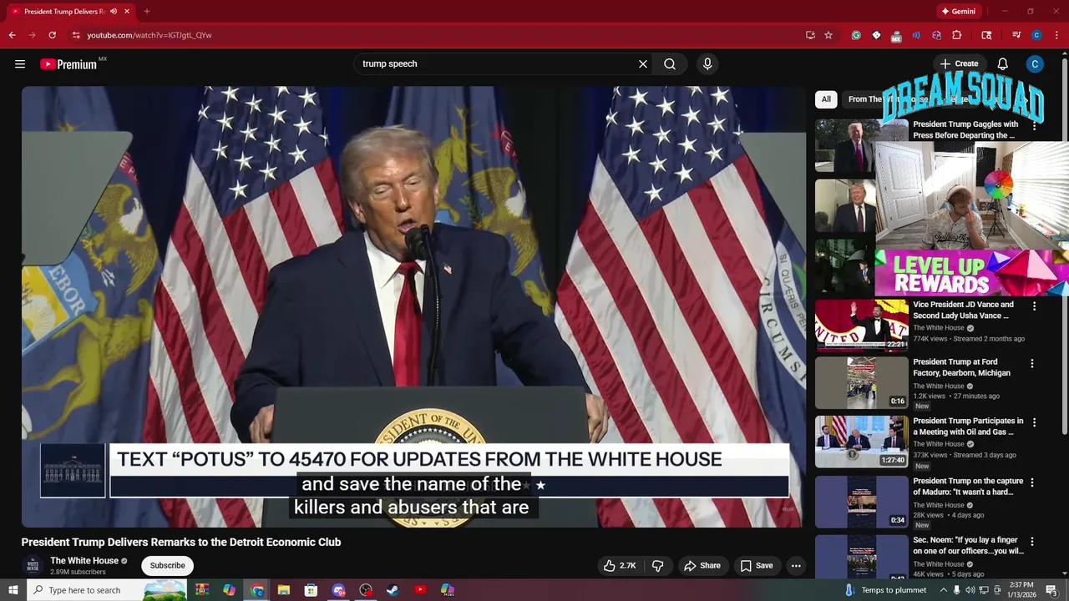Open the Grammarly extension
This screenshot has width=1069, height=601.
(x=856, y=35)
